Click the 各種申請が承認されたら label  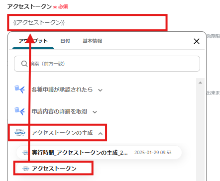click(x=62, y=90)
